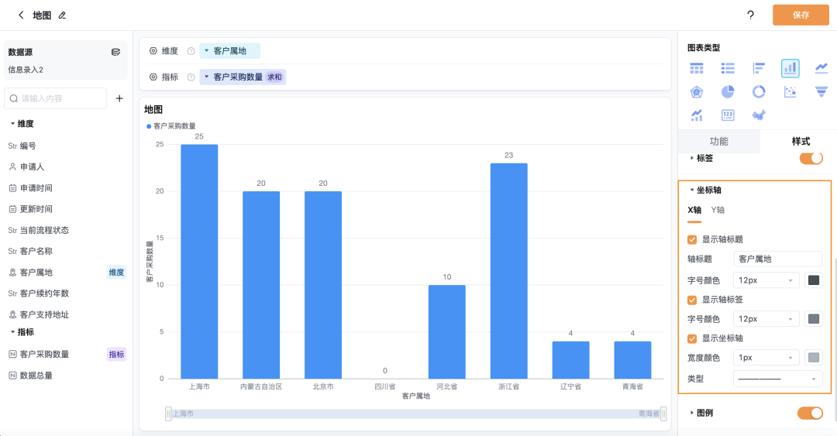Choose the map chart type icon

tap(759, 115)
